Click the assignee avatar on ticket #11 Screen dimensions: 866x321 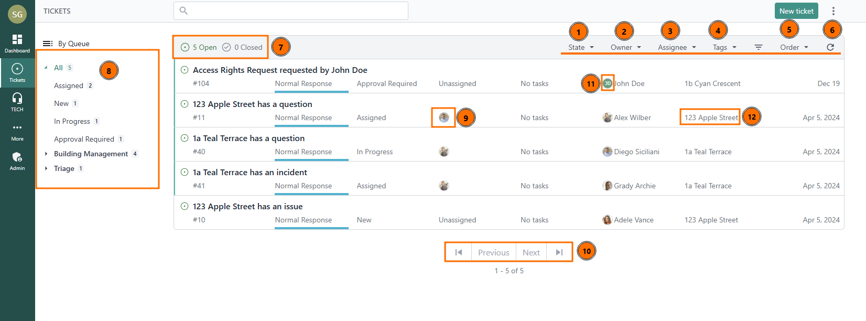click(x=444, y=117)
